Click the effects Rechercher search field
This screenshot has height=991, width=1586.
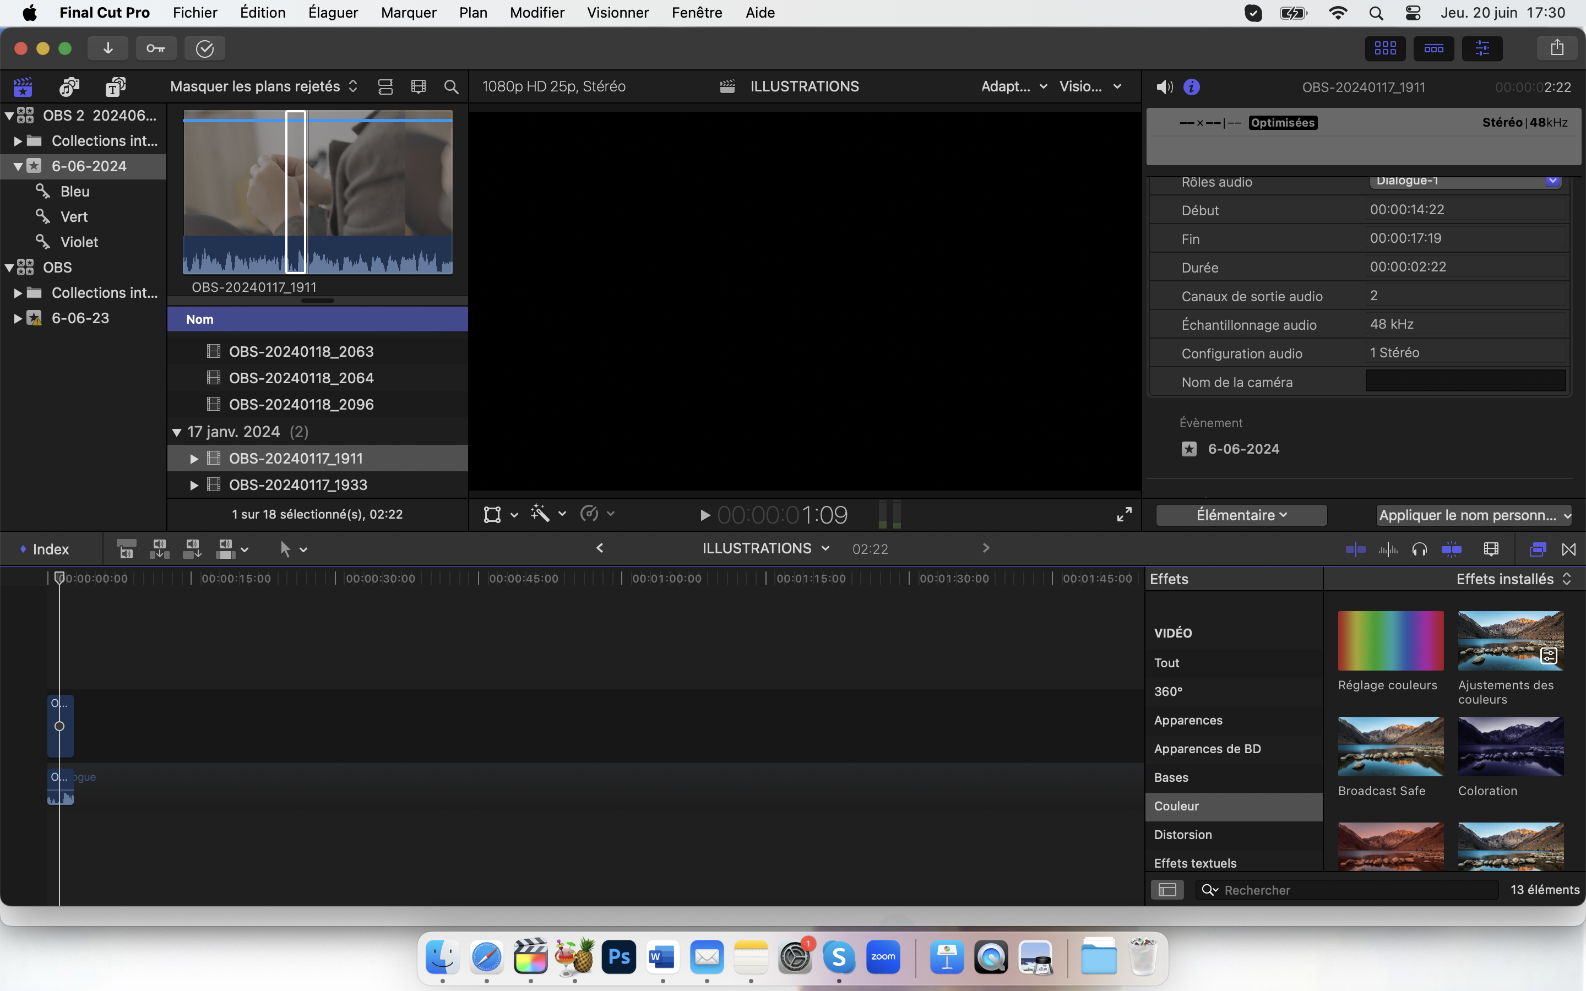coord(1347,889)
